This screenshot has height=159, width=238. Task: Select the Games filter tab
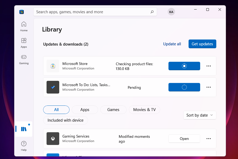(x=113, y=110)
